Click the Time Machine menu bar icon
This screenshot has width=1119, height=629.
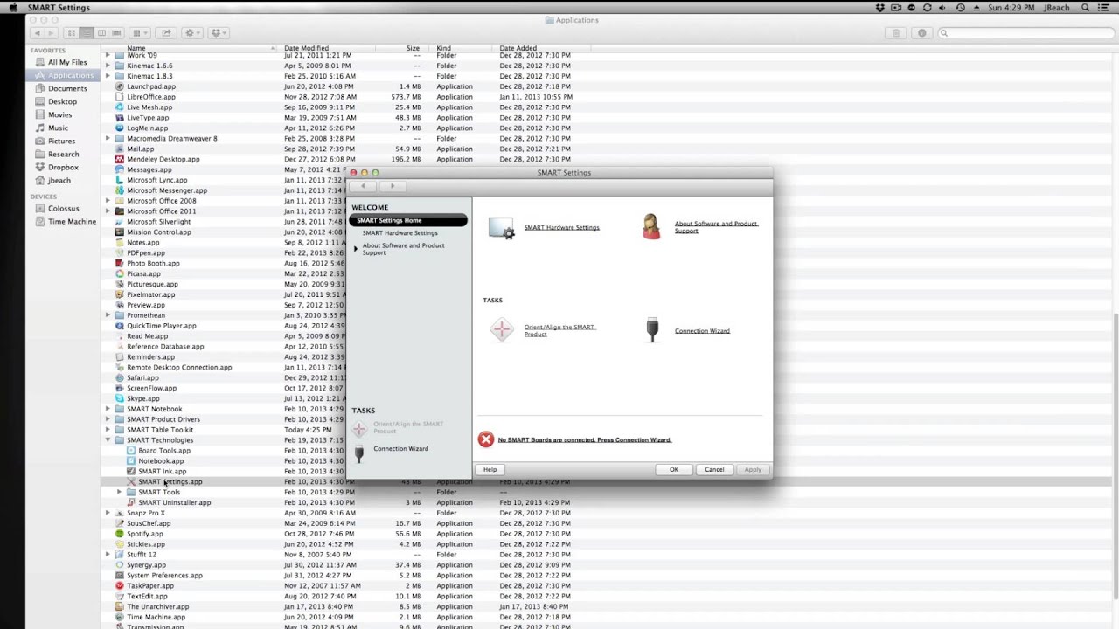pos(960,8)
